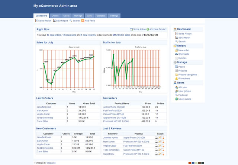Open Dashboard home heading in sidebar
Viewport: 238px width, 165px height.
[182, 29]
